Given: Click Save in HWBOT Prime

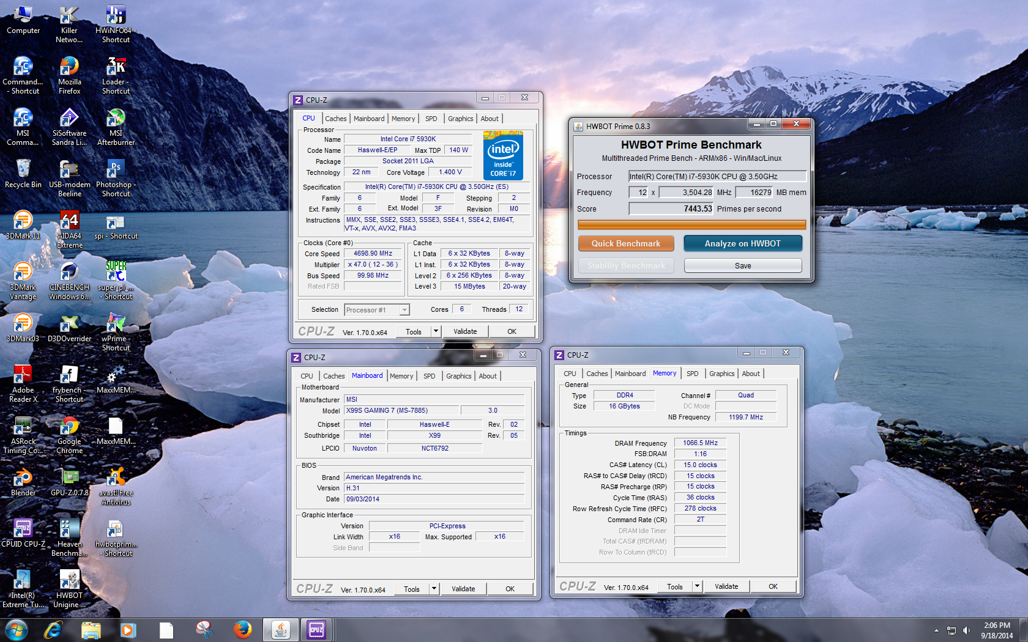Looking at the screenshot, I should pos(743,265).
